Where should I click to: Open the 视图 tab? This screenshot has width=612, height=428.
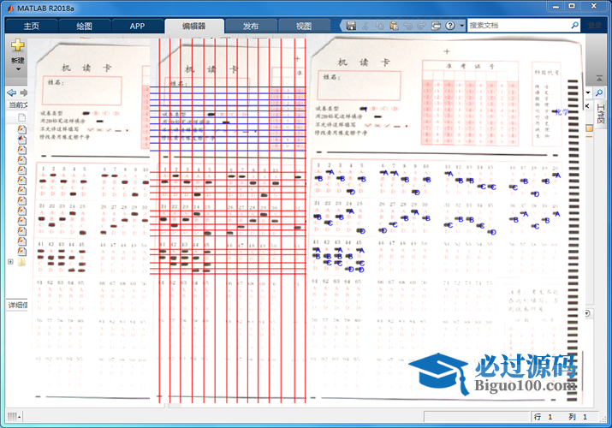point(304,27)
